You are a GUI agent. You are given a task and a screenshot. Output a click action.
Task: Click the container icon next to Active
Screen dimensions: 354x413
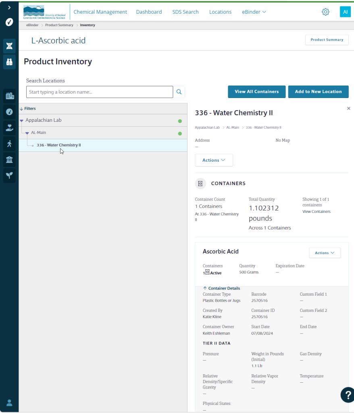point(207,272)
